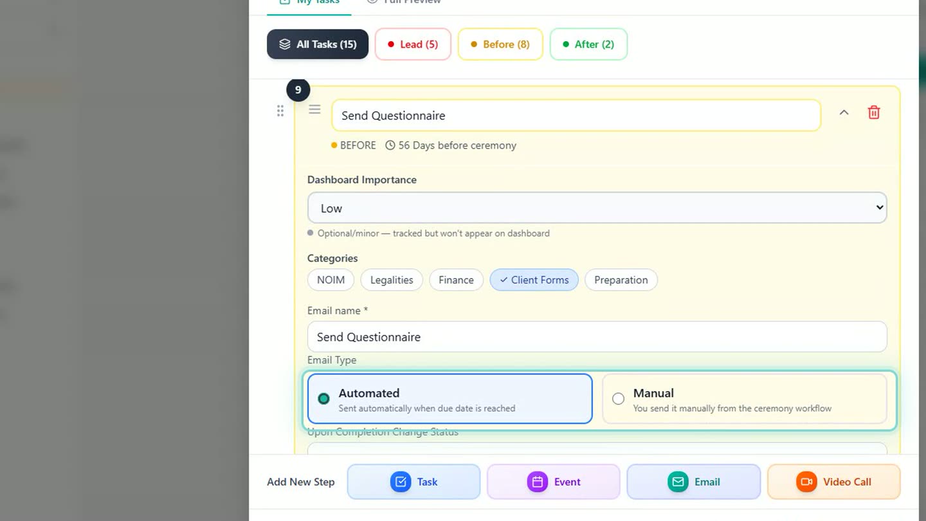Edit the Email name input field
Screen dimensions: 926x521
pyautogui.click(x=597, y=336)
